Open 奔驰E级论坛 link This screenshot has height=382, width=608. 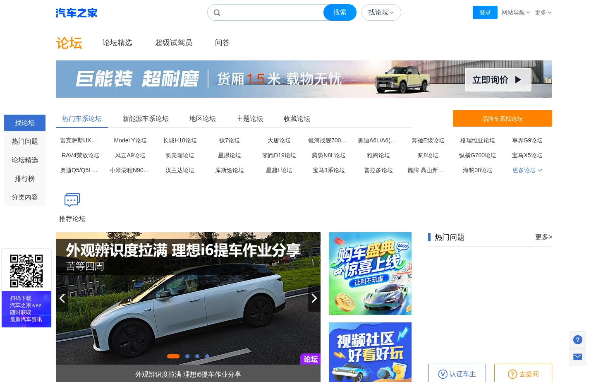click(428, 140)
